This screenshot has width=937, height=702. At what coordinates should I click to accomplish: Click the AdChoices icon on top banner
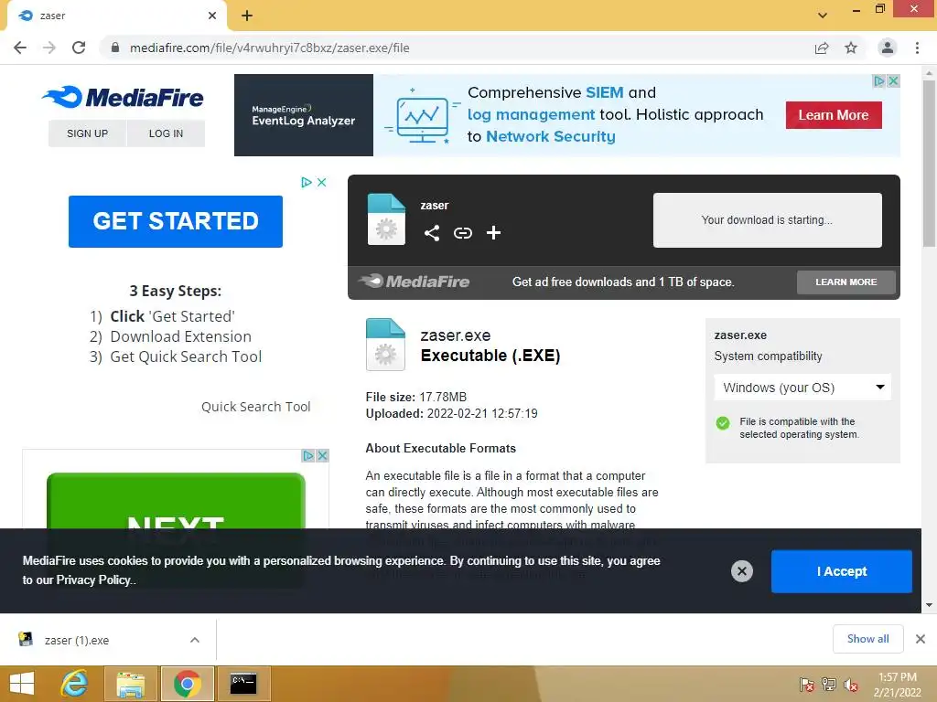[x=879, y=80]
